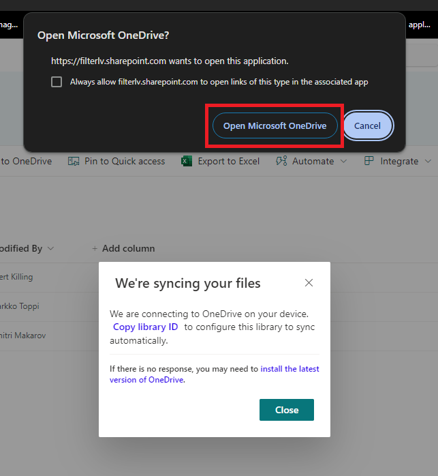Click the Excel icon for export
438x476 pixels.
(x=187, y=161)
